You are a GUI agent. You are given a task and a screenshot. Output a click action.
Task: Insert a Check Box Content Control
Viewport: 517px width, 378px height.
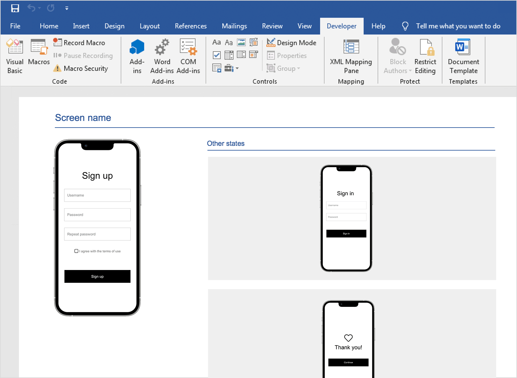pyautogui.click(x=217, y=55)
